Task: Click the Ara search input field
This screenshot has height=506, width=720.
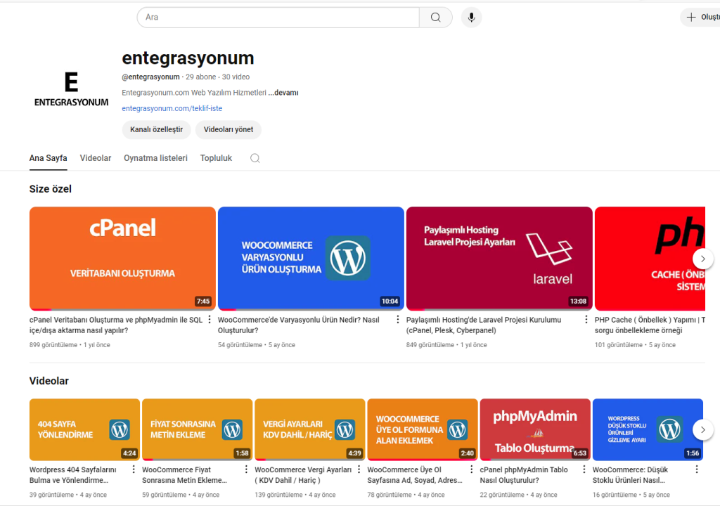Action: [x=278, y=18]
